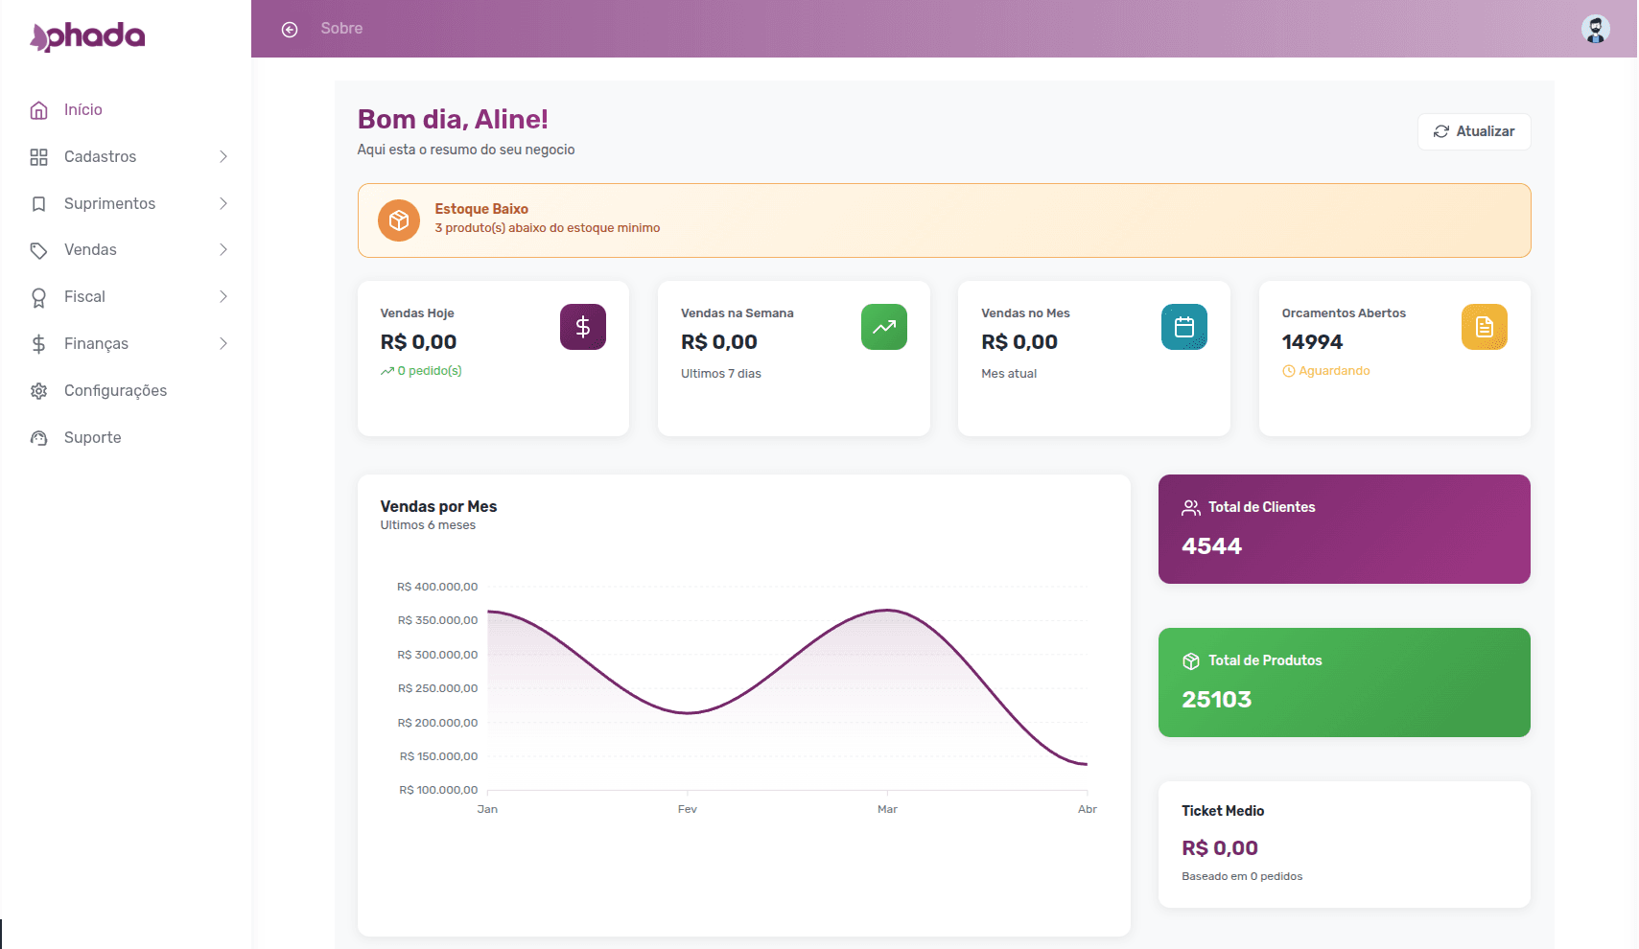
Task: Click the Início home icon
Action: pyautogui.click(x=38, y=110)
